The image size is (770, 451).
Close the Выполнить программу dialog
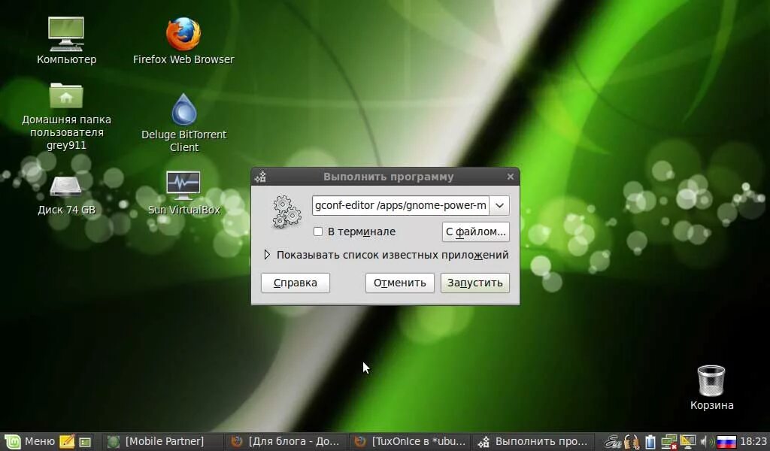pyautogui.click(x=511, y=177)
